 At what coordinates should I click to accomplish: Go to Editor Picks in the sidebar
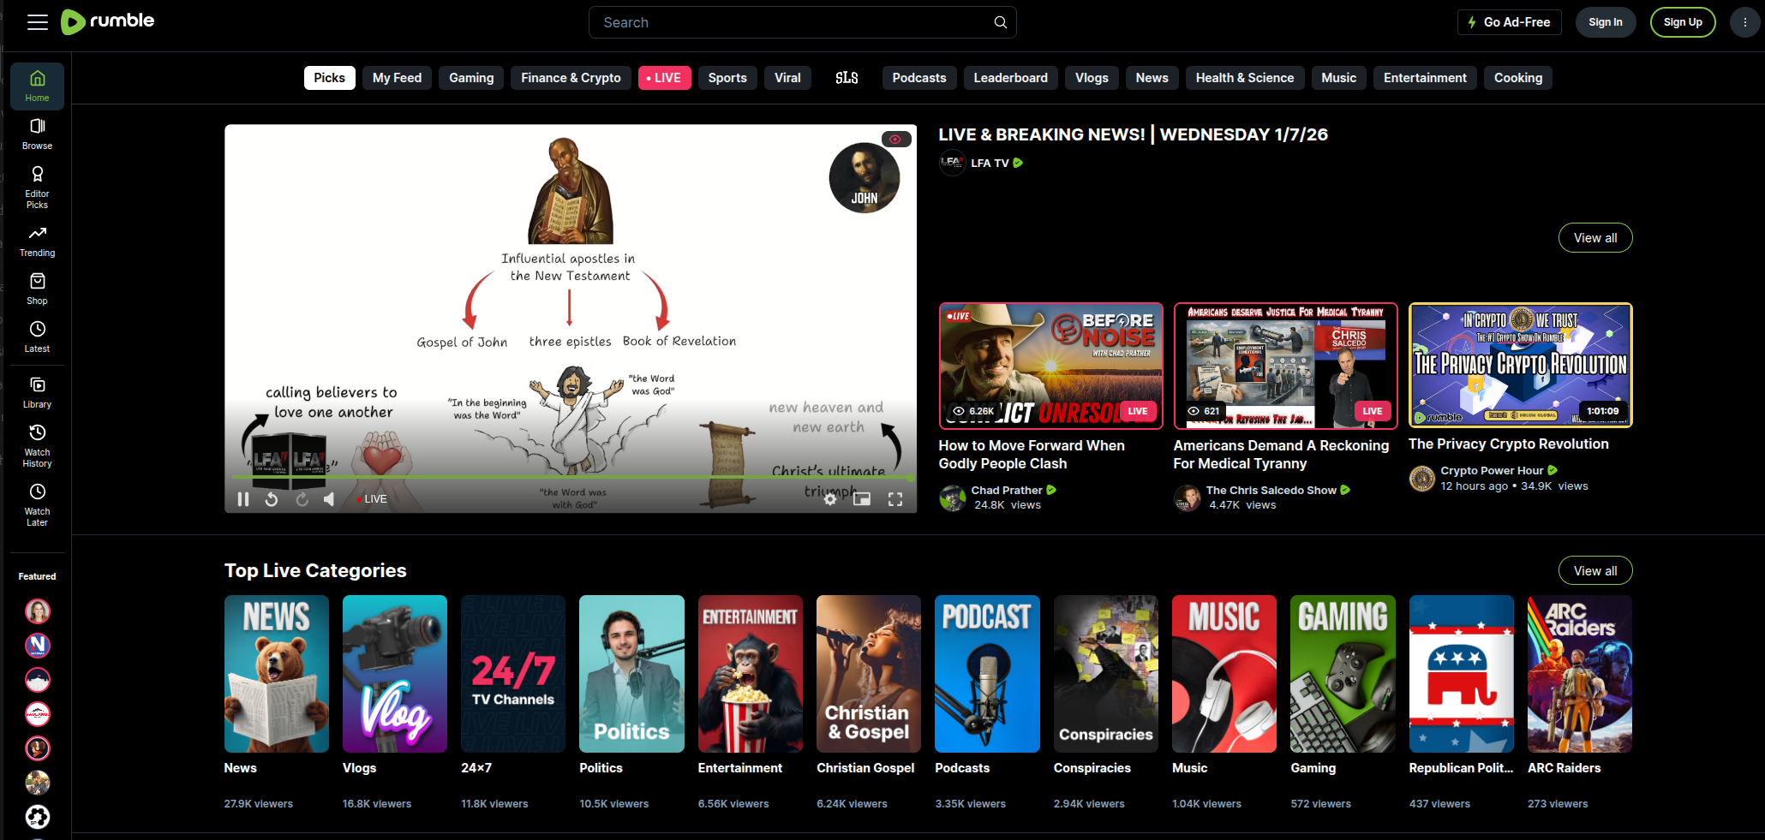(x=37, y=186)
